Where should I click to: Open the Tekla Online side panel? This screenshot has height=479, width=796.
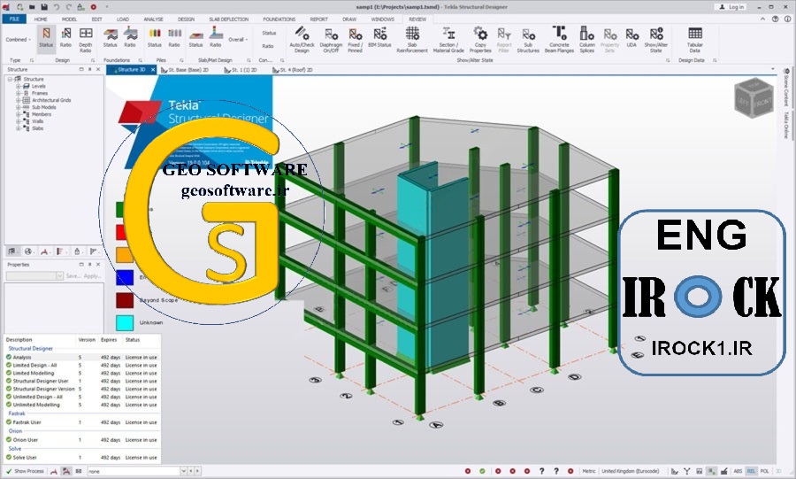[786, 125]
